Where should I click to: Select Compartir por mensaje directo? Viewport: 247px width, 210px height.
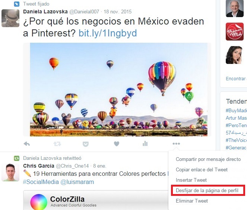pos(208,159)
